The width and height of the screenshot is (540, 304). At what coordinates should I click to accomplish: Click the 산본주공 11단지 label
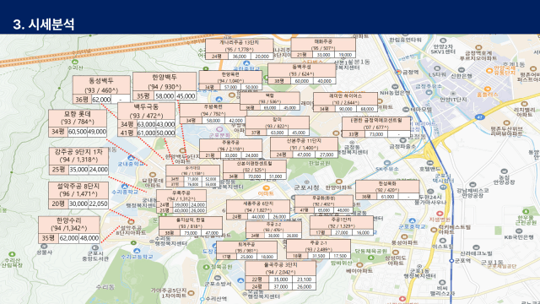coord(304,141)
